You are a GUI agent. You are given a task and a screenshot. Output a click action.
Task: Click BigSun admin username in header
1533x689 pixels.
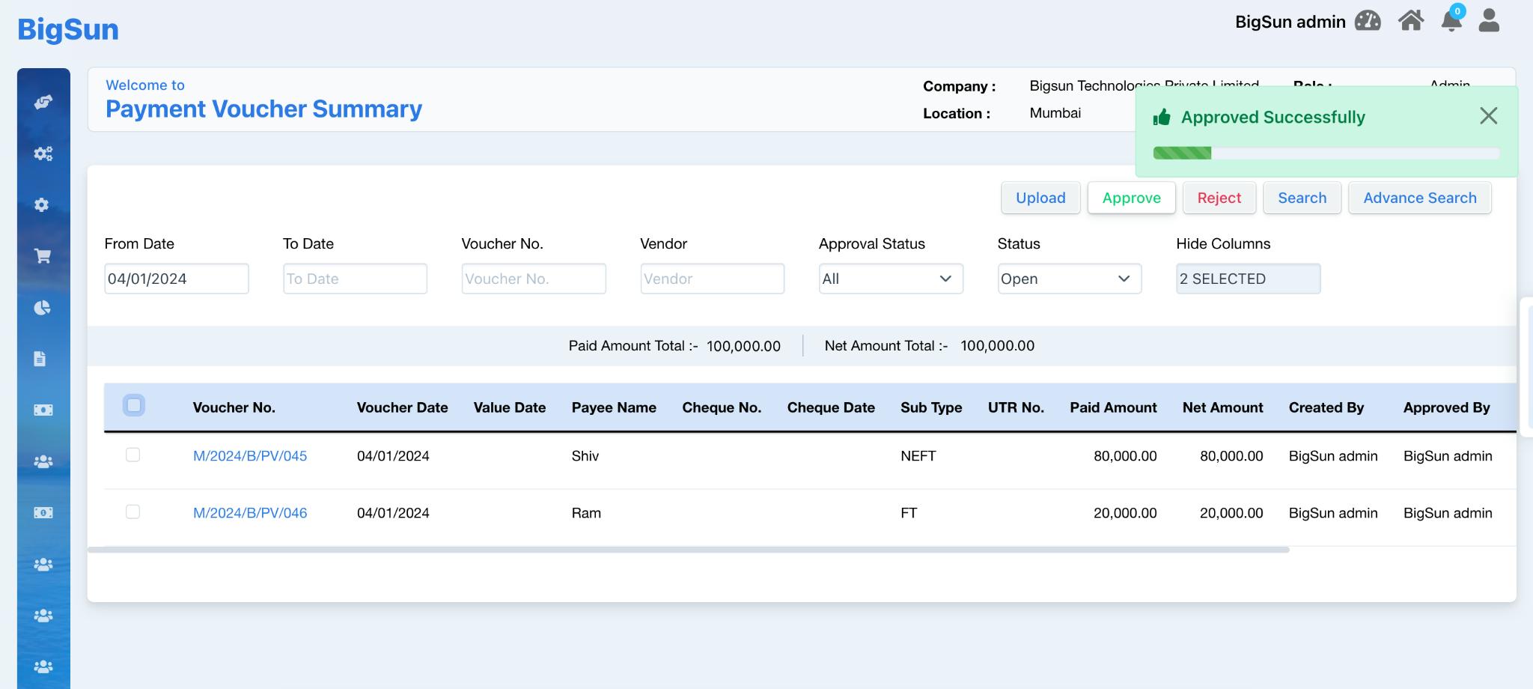(x=1290, y=22)
